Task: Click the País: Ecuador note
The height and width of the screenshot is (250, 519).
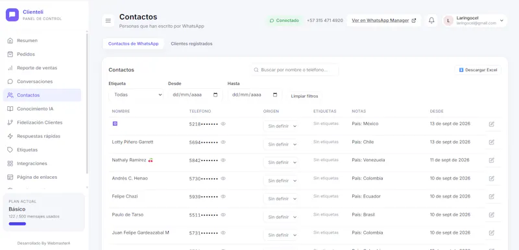Action: [x=367, y=196]
